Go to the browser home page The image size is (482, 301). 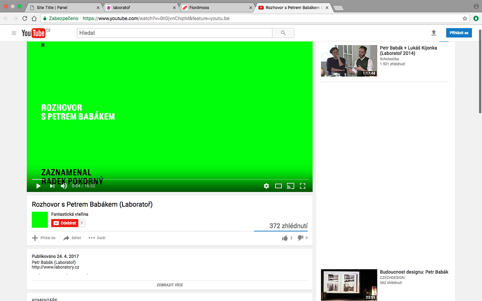[35, 18]
